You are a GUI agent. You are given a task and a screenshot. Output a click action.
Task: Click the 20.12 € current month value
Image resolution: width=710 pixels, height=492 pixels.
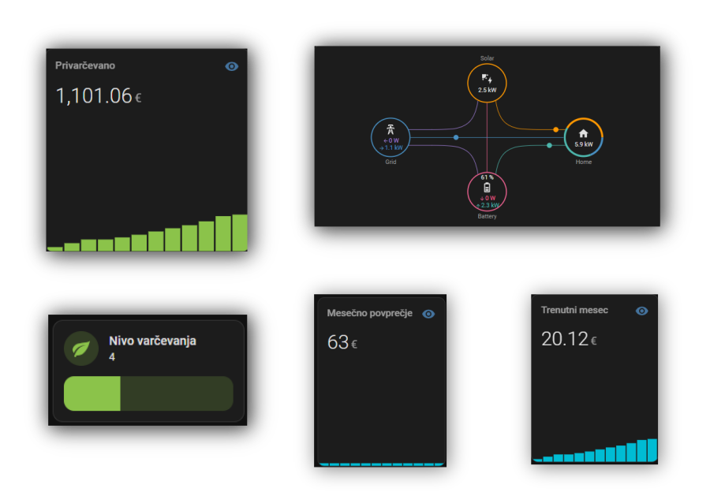565,338
